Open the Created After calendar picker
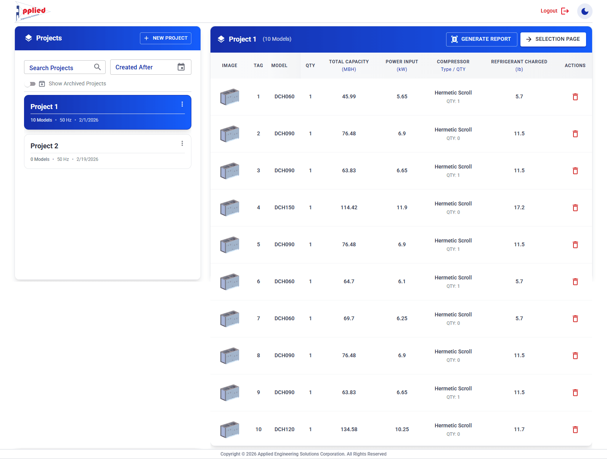 (181, 67)
